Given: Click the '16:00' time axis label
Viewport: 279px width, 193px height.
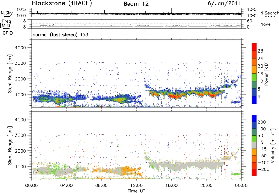Looking at the screenshot, I should (171, 186).
